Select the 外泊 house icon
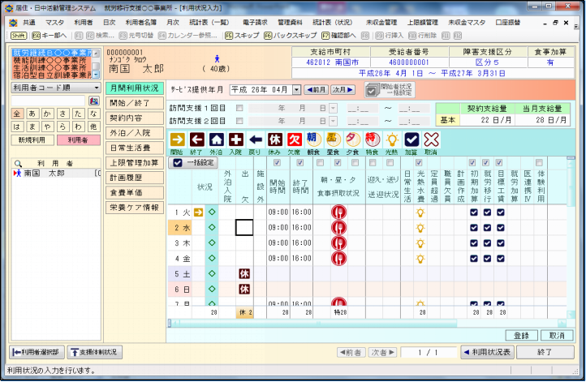This screenshot has width=586, height=382. pos(216,139)
